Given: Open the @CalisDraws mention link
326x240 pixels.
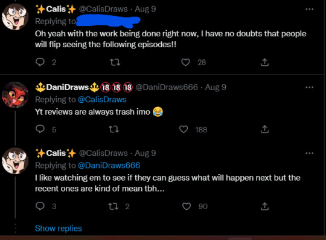Looking at the screenshot, I should 102,100.
